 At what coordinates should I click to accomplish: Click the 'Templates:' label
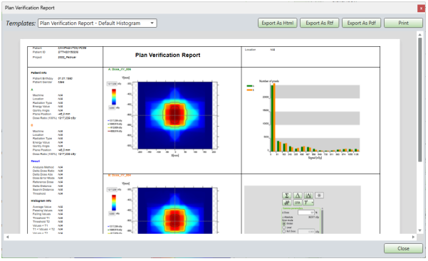click(21, 23)
